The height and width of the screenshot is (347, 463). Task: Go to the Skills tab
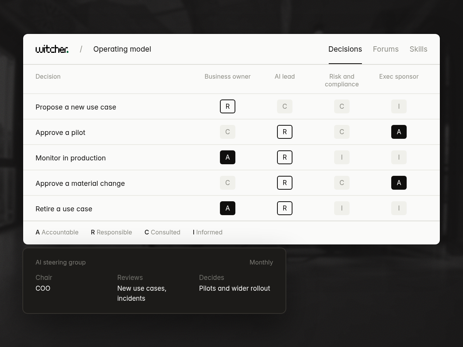(419, 49)
